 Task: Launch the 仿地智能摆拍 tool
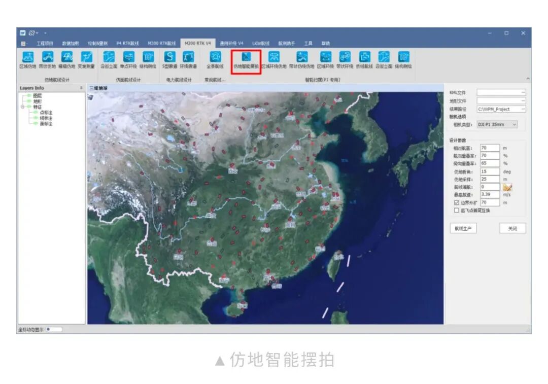246,60
